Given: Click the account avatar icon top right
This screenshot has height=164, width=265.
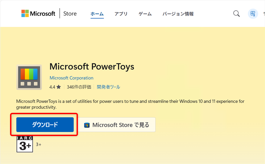Looking at the screenshot, I should [x=253, y=13].
